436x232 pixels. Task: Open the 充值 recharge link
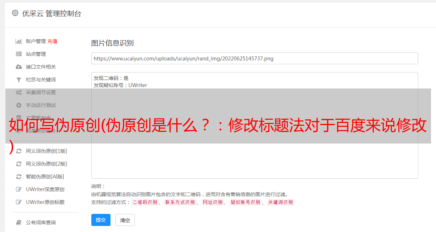pos(52,41)
